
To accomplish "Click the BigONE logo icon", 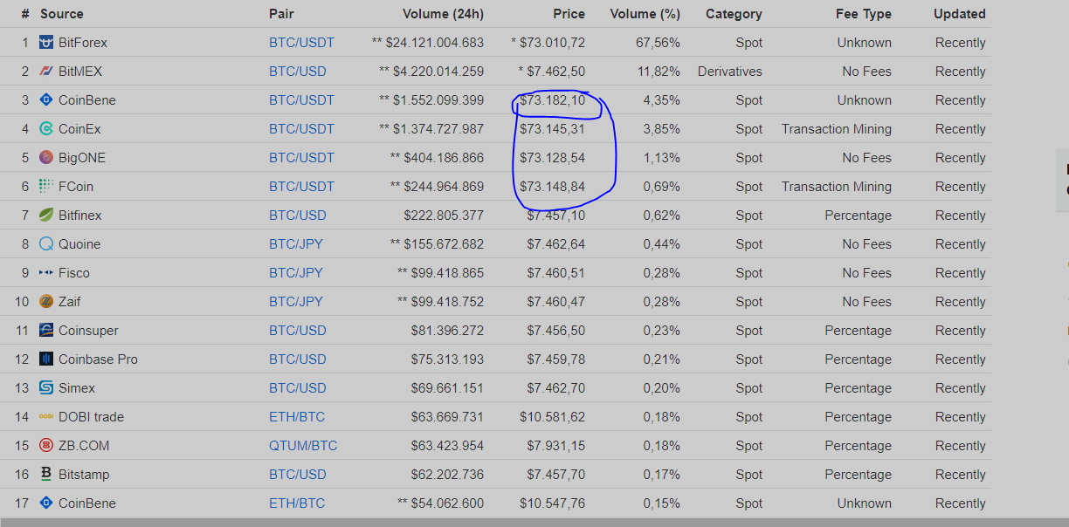I will pyautogui.click(x=46, y=158).
